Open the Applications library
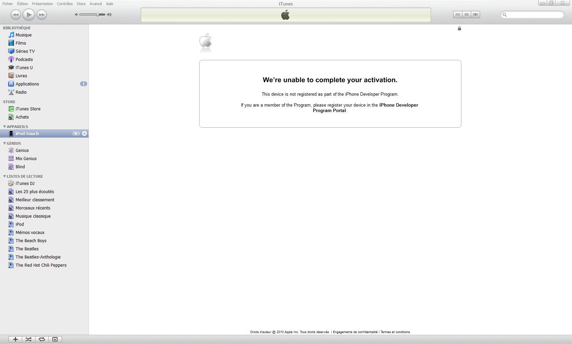The height and width of the screenshot is (344, 572). (x=44, y=84)
